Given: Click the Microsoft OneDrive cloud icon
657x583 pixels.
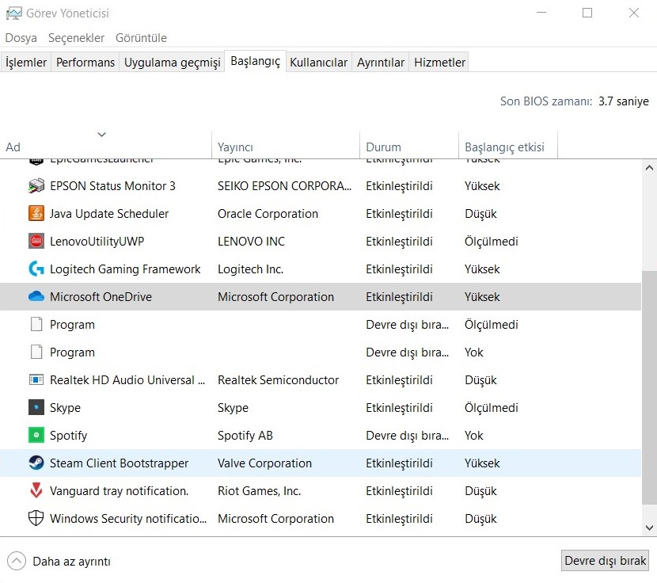Looking at the screenshot, I should pyautogui.click(x=36, y=296).
